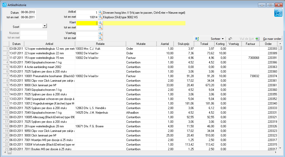Click the A-Z sort icon left of Sorteer

click(x=197, y=39)
